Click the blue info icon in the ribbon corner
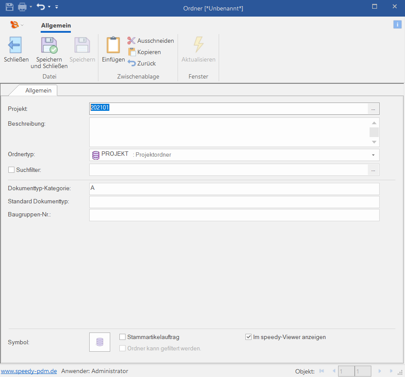 [x=397, y=24]
